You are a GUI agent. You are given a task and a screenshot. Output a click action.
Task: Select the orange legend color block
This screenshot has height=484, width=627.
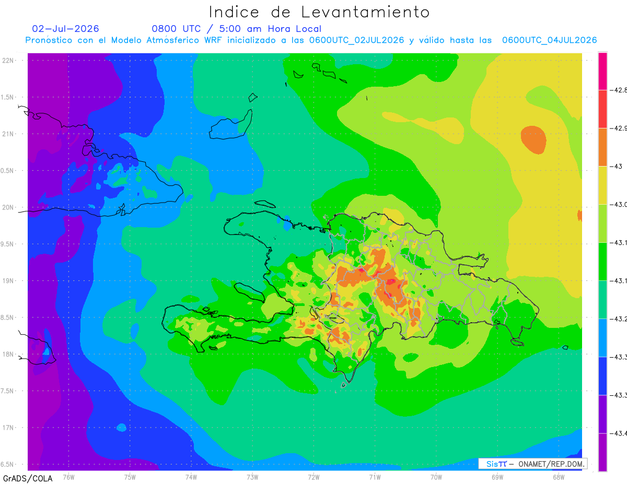(602, 147)
